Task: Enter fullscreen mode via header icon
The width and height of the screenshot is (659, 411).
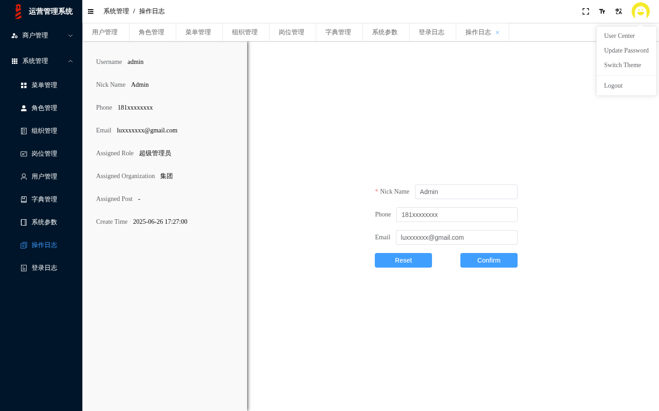Action: click(x=586, y=11)
